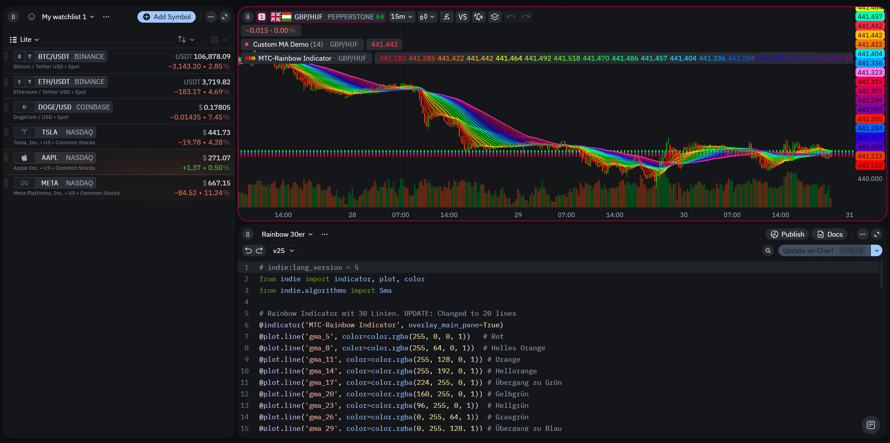Create an alert using the bell icon

click(x=478, y=17)
